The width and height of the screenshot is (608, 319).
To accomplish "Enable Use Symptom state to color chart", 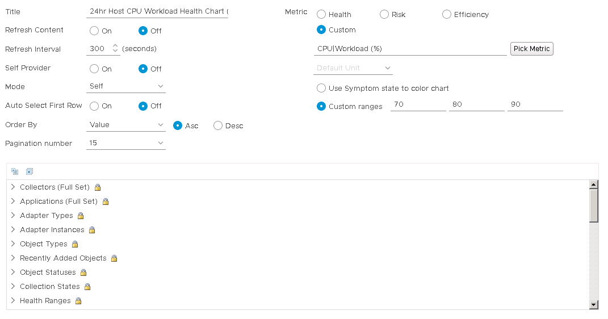I will 321,89.
